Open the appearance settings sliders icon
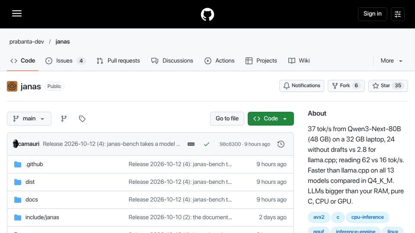 point(398,14)
